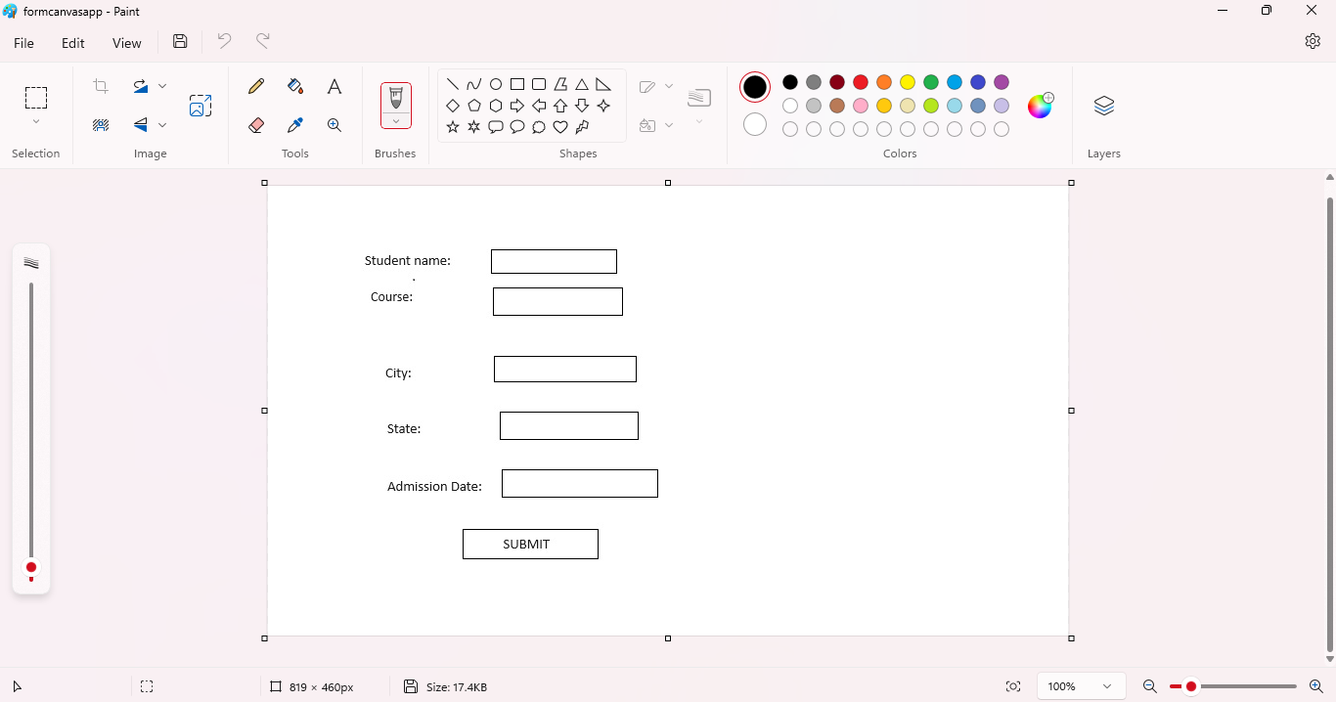Select the Fill bucket tool
Image resolution: width=1336 pixels, height=702 pixels.
coord(295,86)
